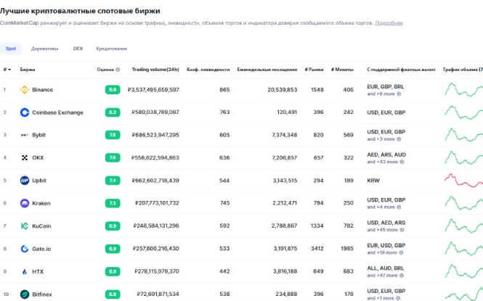Click the Coinbase Exchange logo icon
The image size is (483, 301).
click(25, 112)
